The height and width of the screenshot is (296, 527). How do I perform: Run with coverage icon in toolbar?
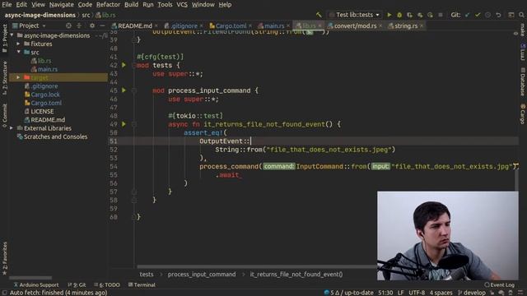409,15
